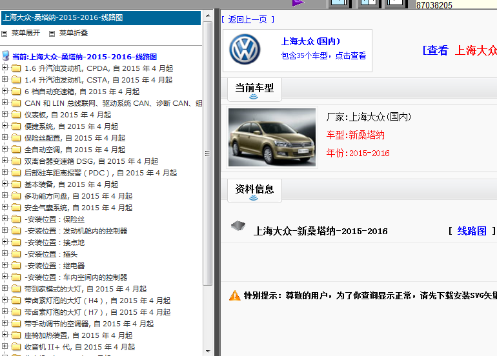Click the folder icon for 1.6 升汽油发动机, CPDA

[x=16, y=68]
